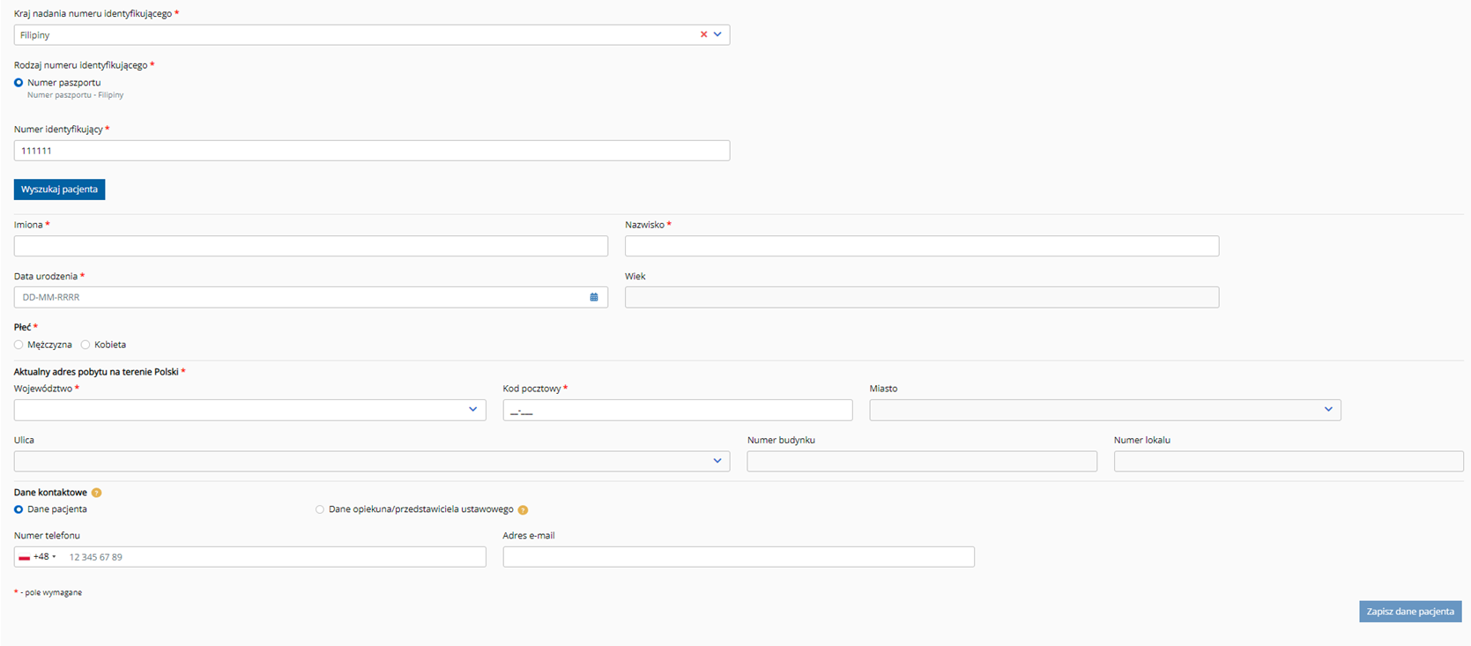Select the Numer paszportu radio option
This screenshot has width=1471, height=646.
(x=19, y=83)
